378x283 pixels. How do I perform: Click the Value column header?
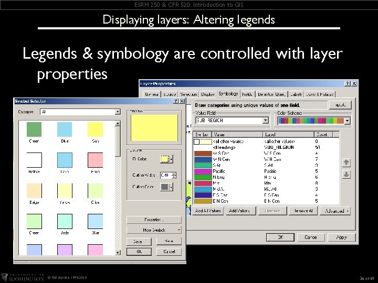237,134
